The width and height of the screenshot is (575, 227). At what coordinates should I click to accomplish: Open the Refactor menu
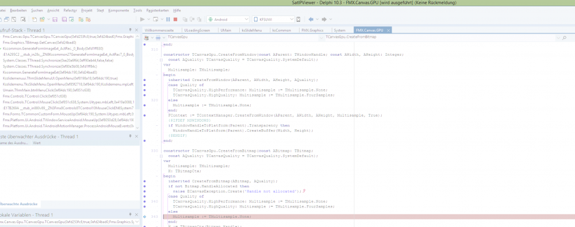coord(70,10)
